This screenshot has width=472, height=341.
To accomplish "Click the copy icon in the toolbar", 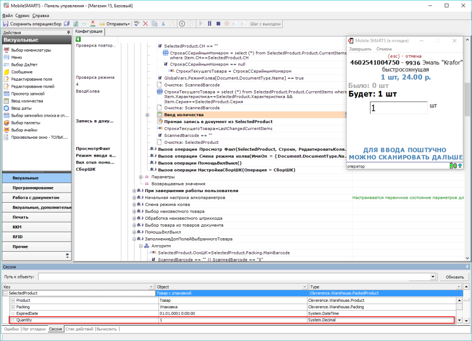I will [154, 24].
